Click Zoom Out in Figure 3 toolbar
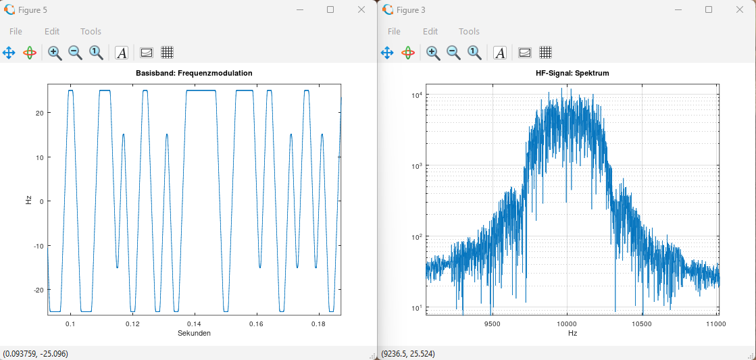This screenshot has width=756, height=360. [x=453, y=53]
